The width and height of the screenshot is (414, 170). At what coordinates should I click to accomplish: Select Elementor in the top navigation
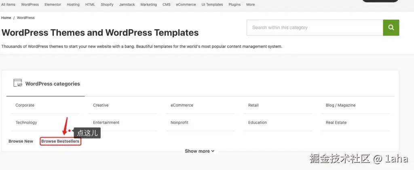tap(53, 5)
